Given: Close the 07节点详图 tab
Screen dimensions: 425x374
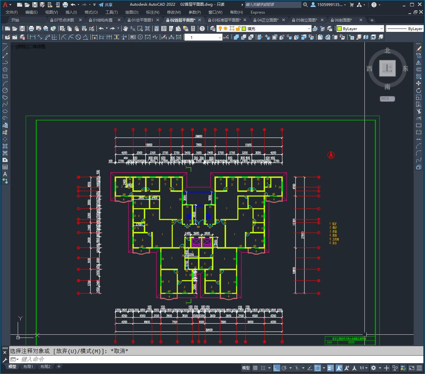Looking at the screenshot, I should [80, 20].
